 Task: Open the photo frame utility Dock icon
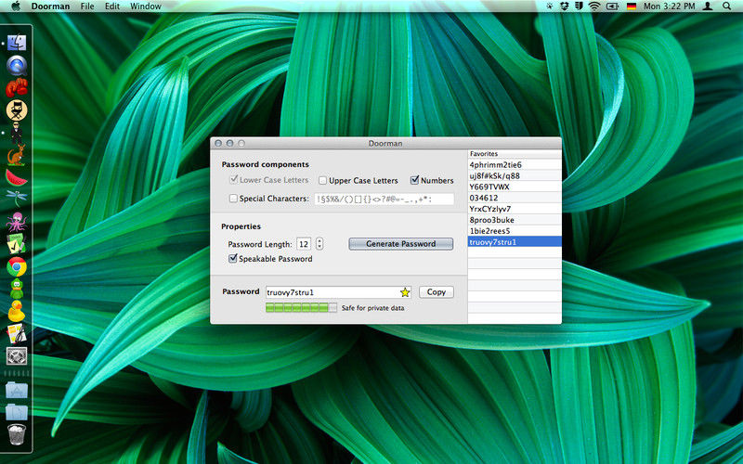(x=17, y=356)
